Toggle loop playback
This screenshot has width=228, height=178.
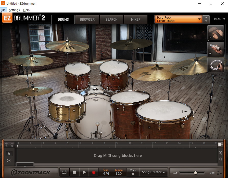point(65,172)
